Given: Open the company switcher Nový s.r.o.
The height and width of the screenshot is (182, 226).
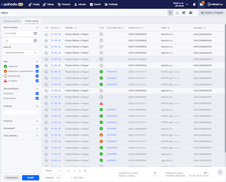Looking at the screenshot, I should coord(180,5).
